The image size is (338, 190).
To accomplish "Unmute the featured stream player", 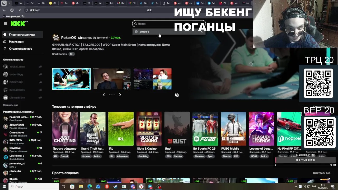I will 177,95.
